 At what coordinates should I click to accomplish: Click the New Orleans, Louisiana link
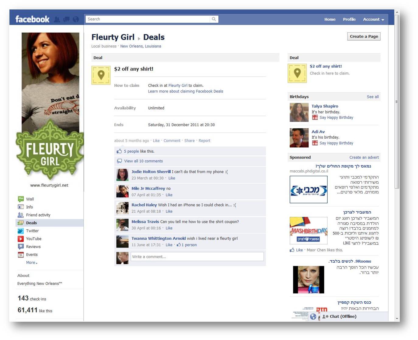tap(141, 46)
